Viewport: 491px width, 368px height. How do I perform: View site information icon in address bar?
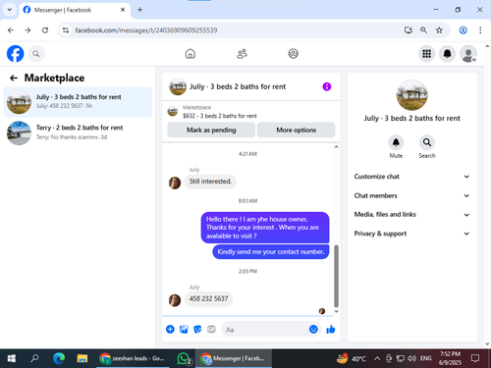(66, 30)
